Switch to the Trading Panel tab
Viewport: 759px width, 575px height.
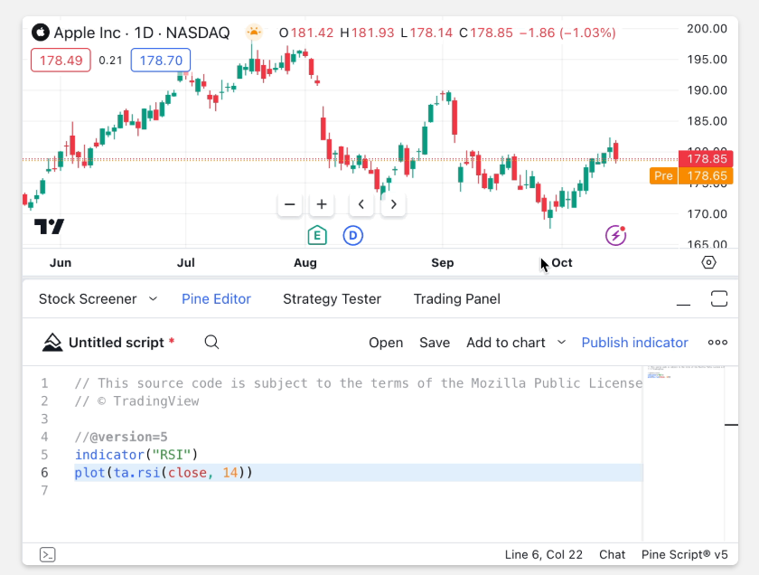(456, 299)
